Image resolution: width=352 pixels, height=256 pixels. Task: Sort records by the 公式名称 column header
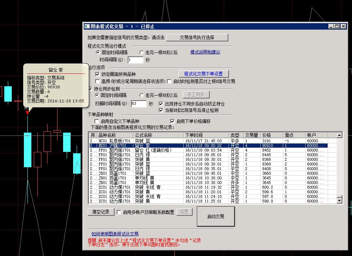point(158,135)
